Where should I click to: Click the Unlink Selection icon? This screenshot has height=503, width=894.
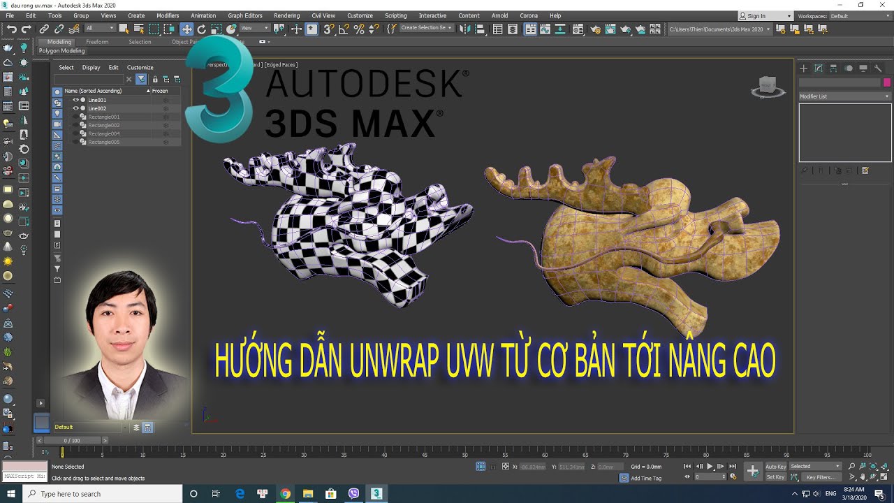(59, 29)
